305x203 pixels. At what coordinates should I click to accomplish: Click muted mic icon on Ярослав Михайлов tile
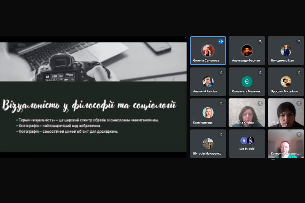[299, 73]
